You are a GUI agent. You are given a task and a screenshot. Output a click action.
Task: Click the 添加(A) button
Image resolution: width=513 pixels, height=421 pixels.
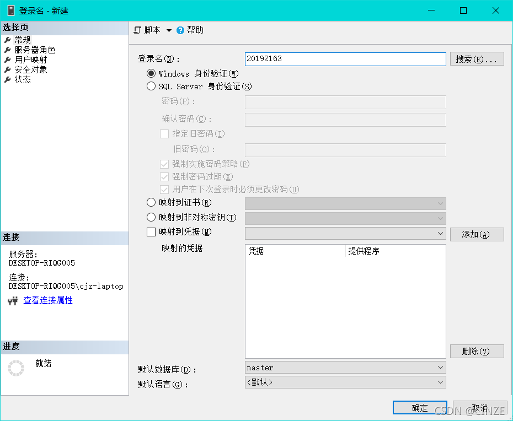[x=477, y=234]
